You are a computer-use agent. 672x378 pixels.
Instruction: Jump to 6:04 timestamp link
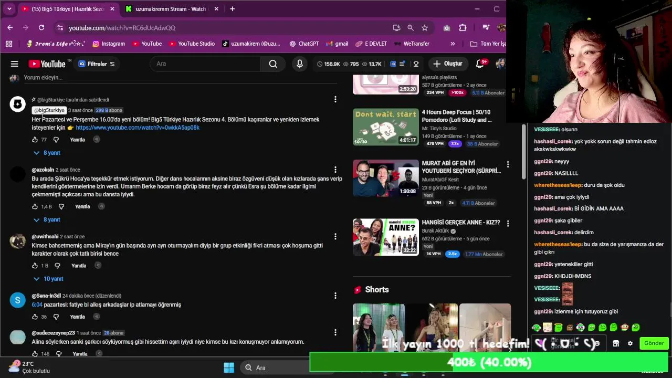37,304
